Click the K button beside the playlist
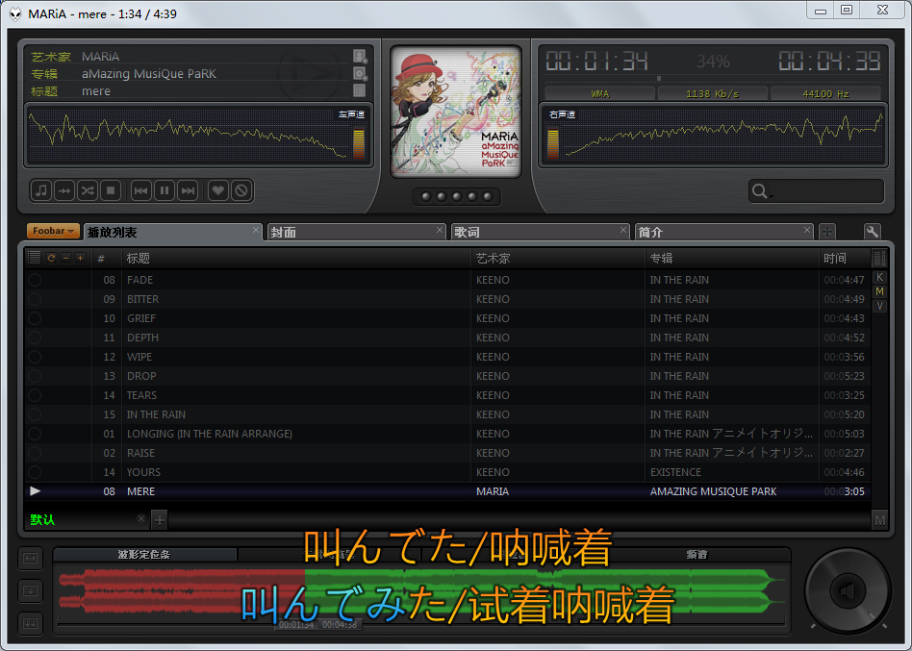The width and height of the screenshot is (912, 651). pos(879,277)
